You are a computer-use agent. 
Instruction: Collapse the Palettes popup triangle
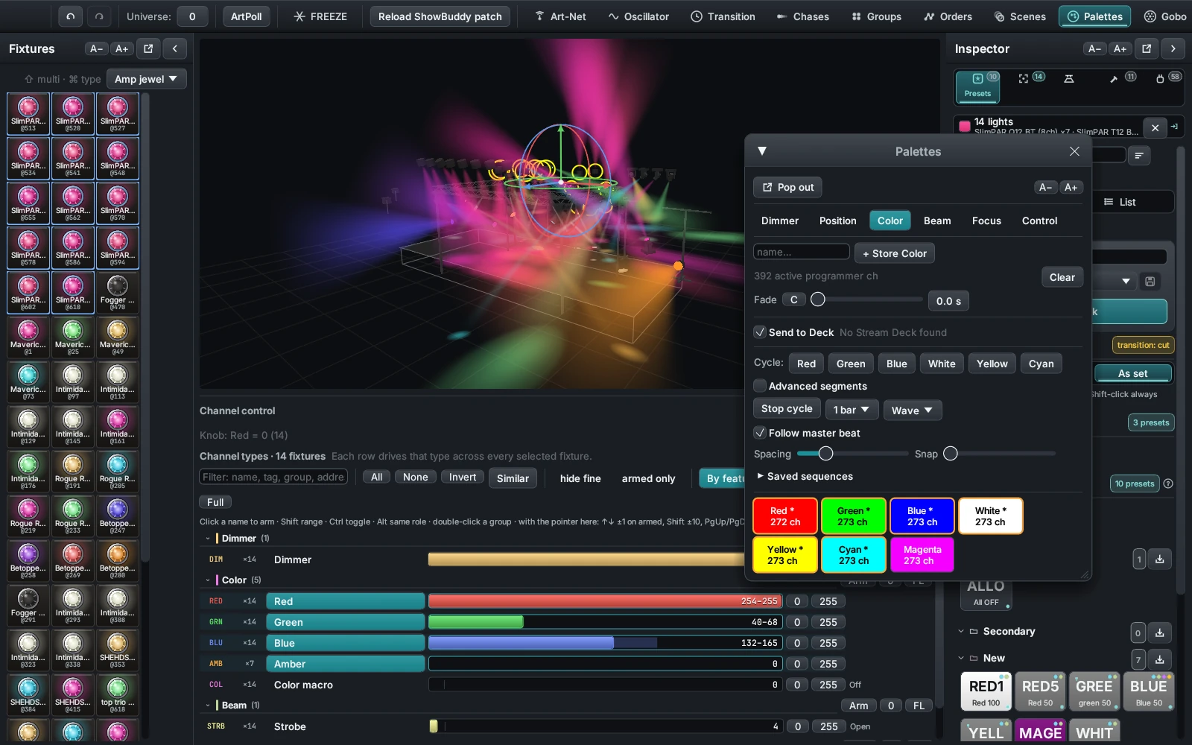tap(762, 151)
